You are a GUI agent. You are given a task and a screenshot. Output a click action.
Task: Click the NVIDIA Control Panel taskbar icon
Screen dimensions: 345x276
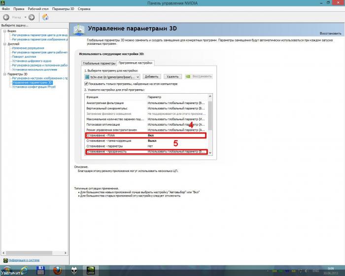[x=91, y=271]
